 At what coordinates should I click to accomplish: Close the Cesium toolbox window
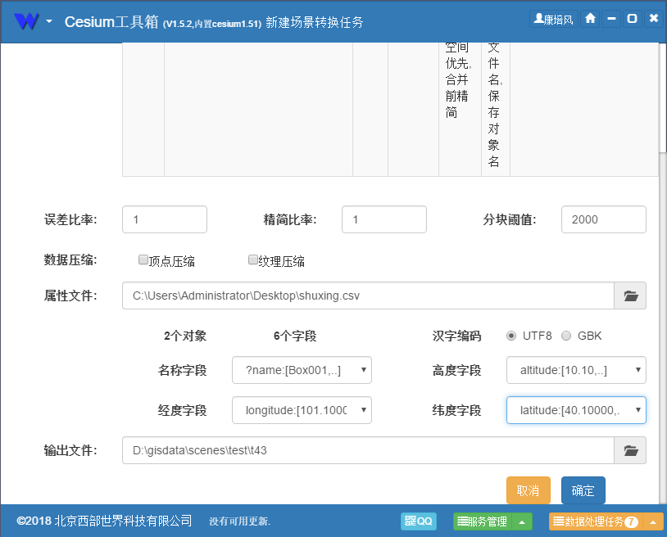point(654,19)
